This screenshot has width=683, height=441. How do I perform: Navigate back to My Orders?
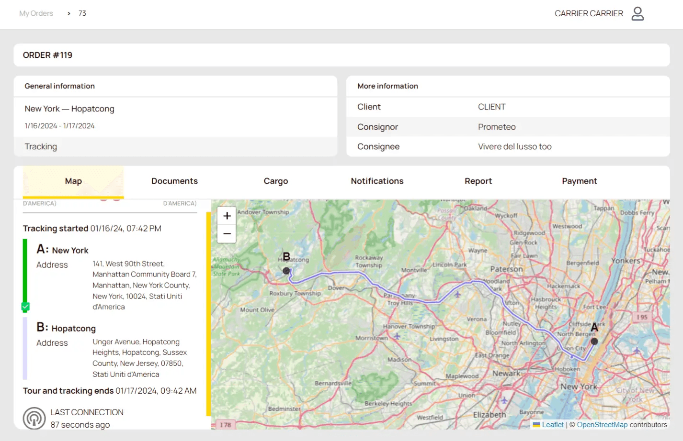click(36, 13)
